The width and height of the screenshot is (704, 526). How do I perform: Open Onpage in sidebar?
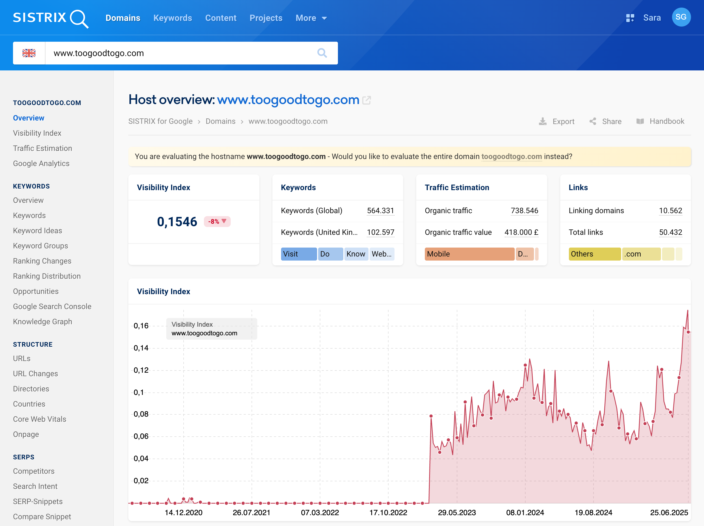click(x=26, y=434)
